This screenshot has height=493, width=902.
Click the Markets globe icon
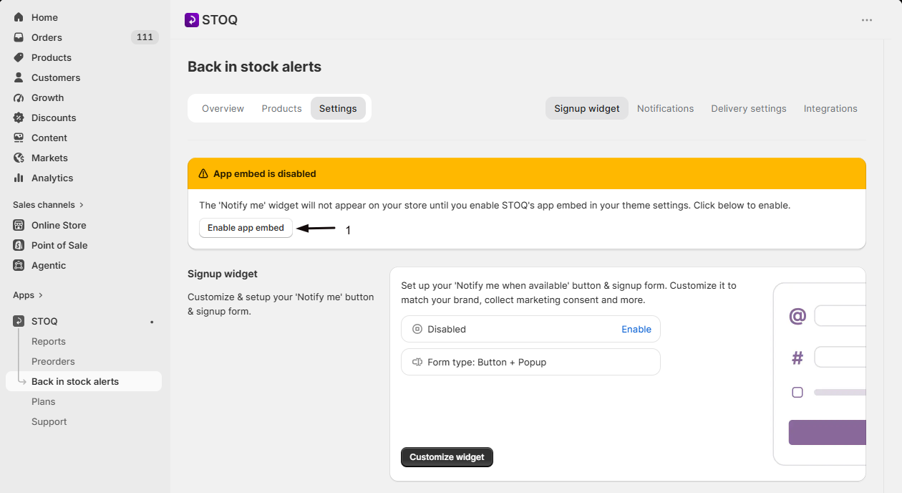[19, 158]
